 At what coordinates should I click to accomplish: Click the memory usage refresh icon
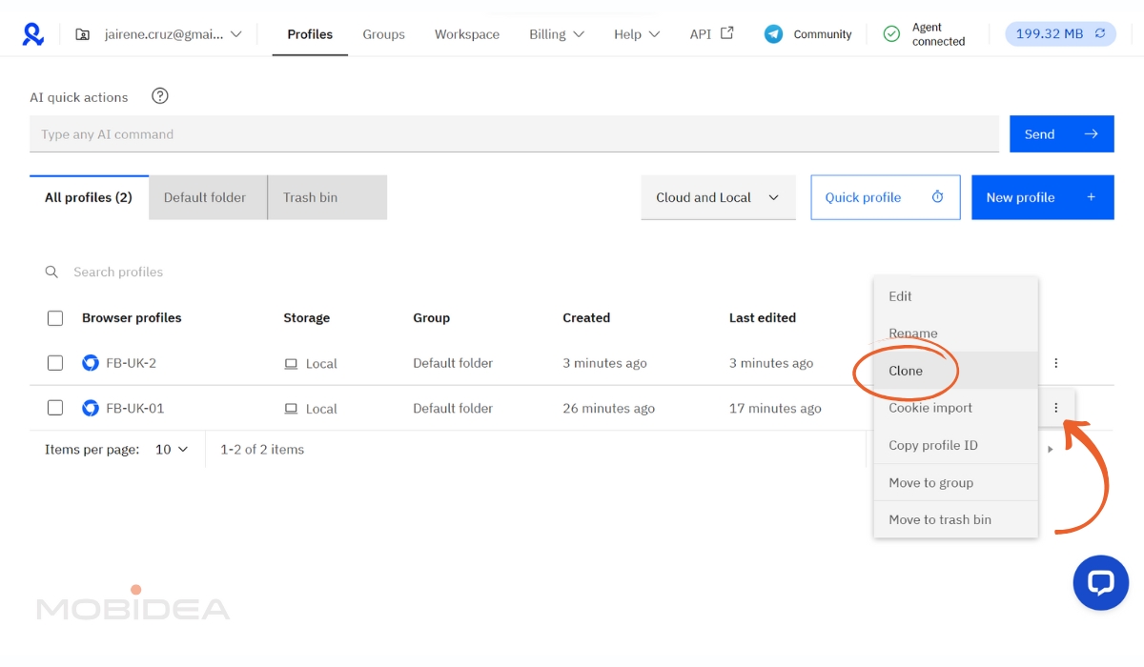(1100, 34)
